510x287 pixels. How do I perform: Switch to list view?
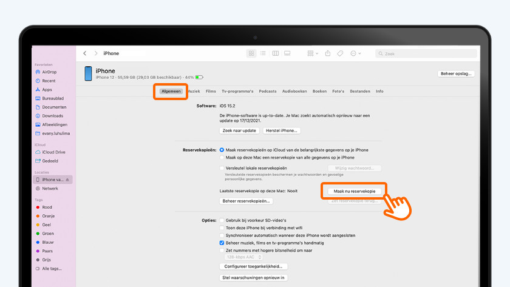pos(263,53)
